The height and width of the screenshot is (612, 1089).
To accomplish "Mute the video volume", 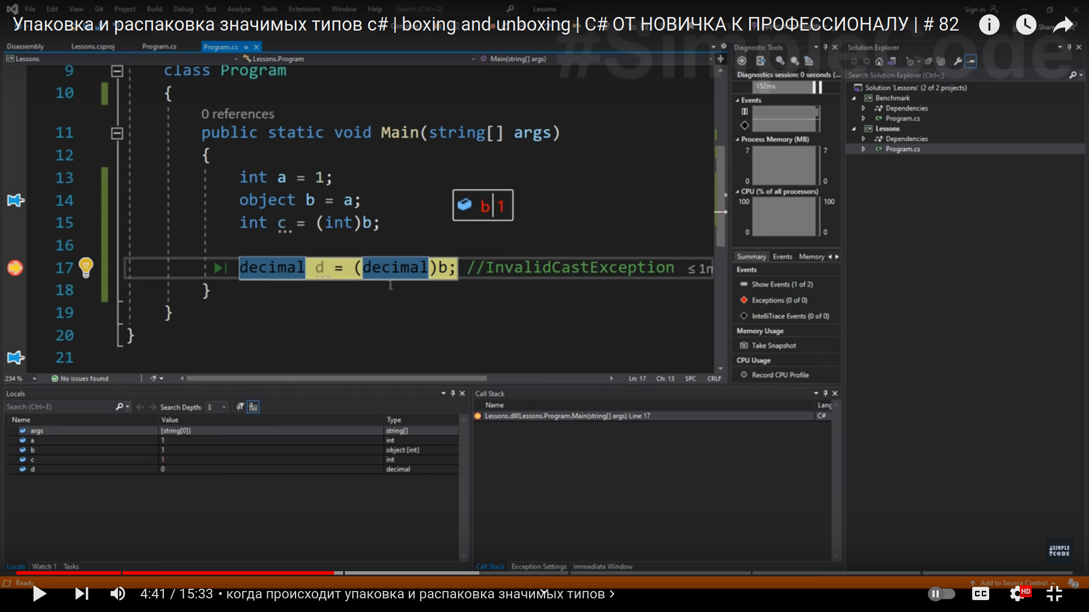I will 117,594.
